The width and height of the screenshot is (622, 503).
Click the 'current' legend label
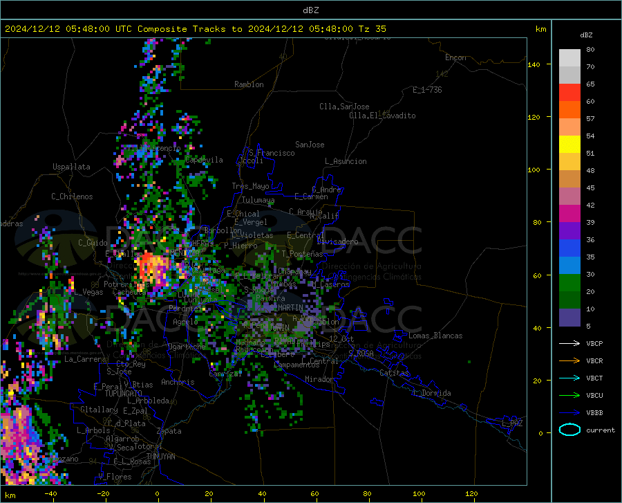point(601,430)
